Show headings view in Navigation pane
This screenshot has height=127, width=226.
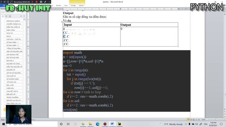[3, 16]
